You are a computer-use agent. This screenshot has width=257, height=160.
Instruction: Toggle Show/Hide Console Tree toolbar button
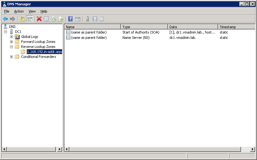coord(30,19)
